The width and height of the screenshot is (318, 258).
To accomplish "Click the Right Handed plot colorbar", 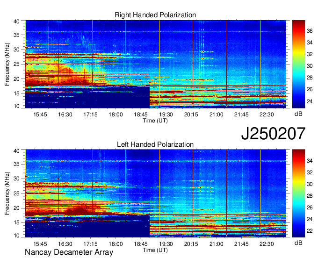I will pos(298,64).
